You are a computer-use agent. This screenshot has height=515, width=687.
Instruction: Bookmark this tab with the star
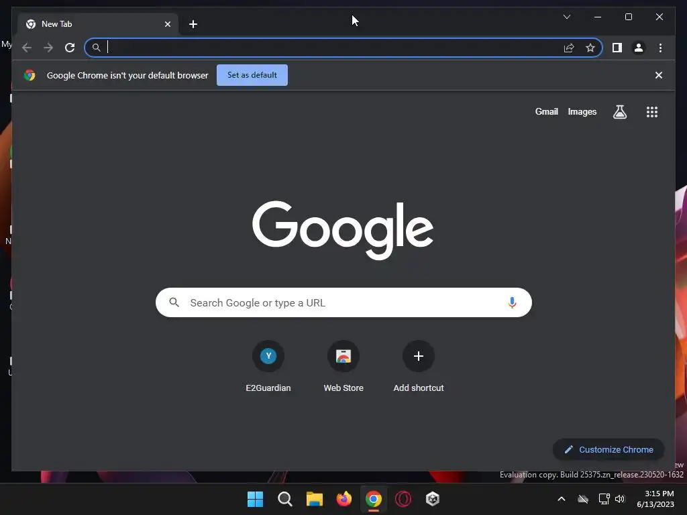[590, 48]
